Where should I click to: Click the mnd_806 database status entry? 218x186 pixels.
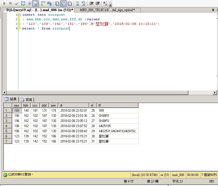tap(178, 175)
